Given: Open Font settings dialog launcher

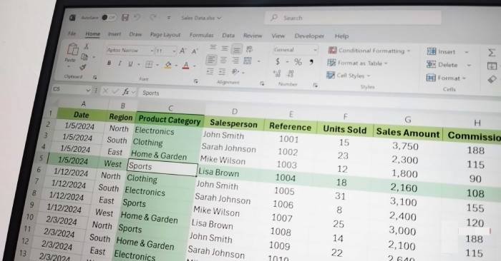Looking at the screenshot, I should pos(195,81).
